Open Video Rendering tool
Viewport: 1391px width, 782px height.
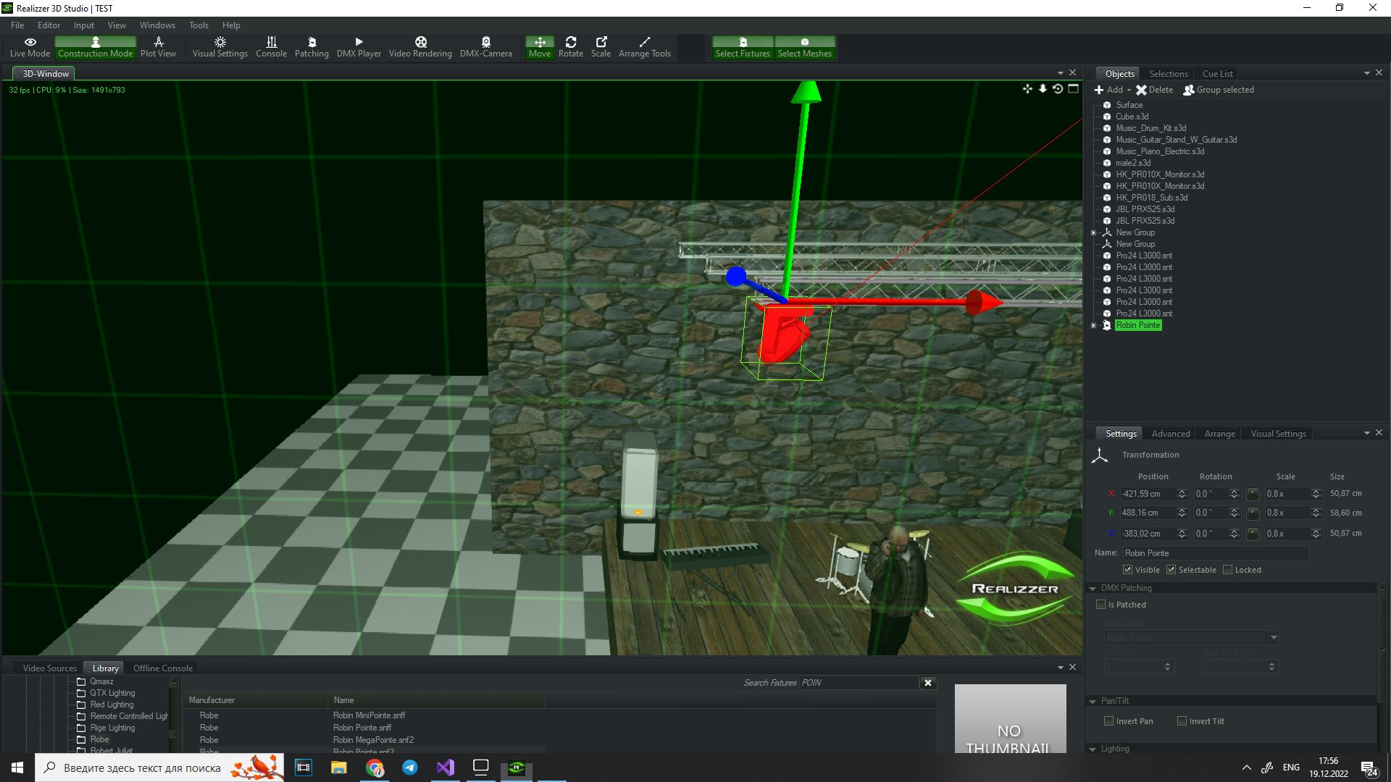coord(420,47)
